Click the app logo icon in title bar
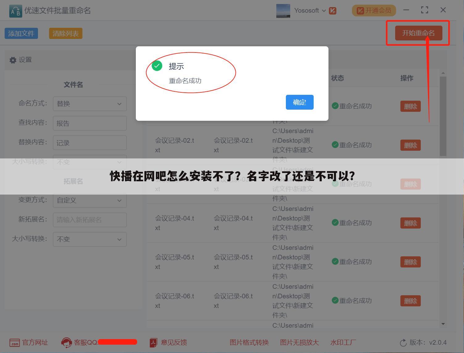Viewport: 464px width, 353px height. coord(15,11)
